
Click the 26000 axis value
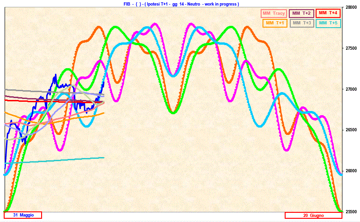click(x=351, y=171)
